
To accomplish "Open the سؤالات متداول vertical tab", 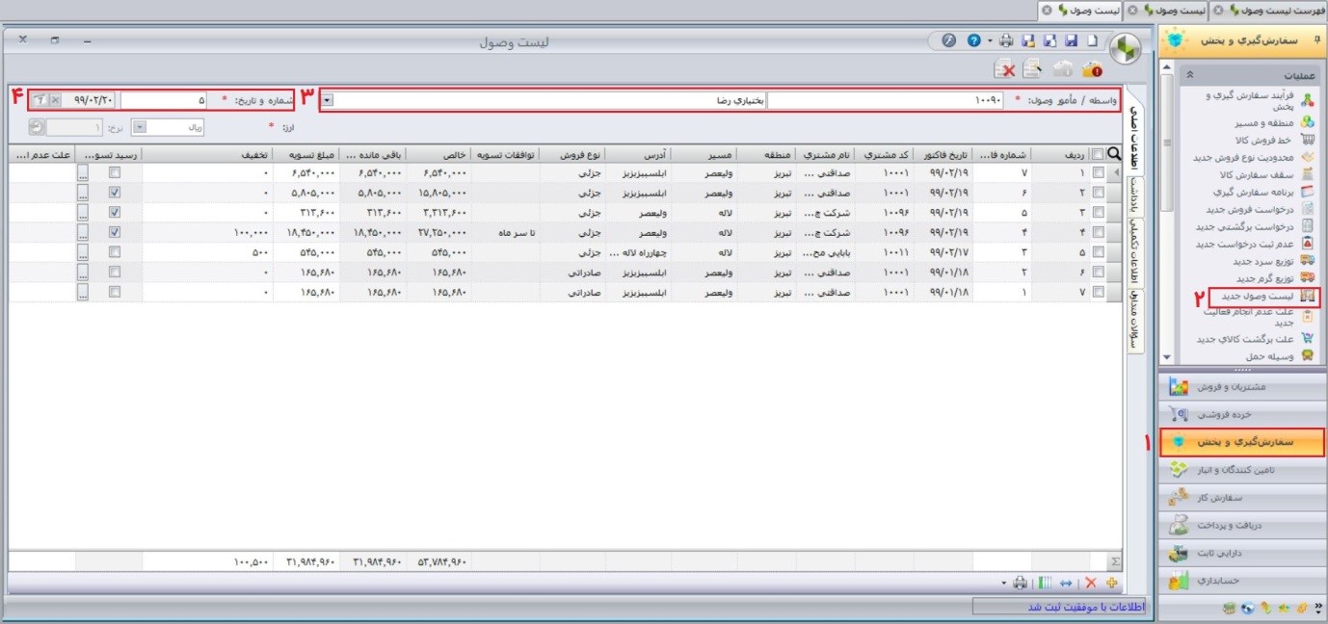I will point(1135,321).
